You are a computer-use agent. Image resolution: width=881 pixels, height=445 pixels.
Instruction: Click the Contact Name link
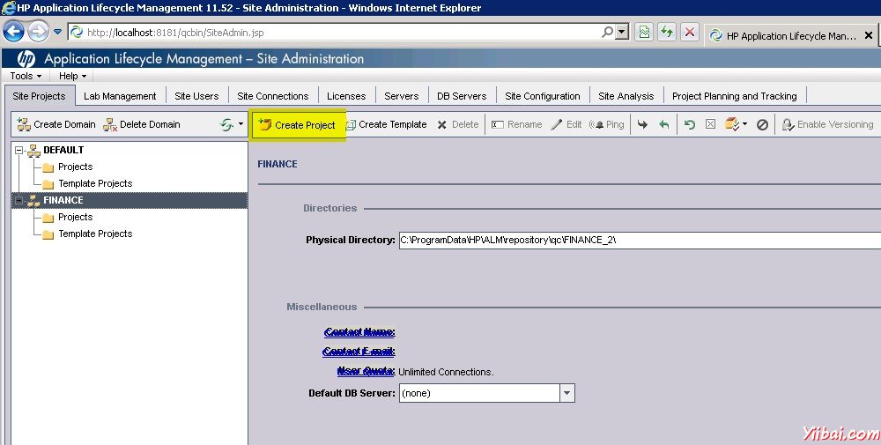359,332
